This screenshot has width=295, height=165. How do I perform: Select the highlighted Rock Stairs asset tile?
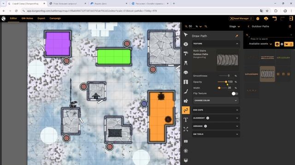click(x=267, y=74)
